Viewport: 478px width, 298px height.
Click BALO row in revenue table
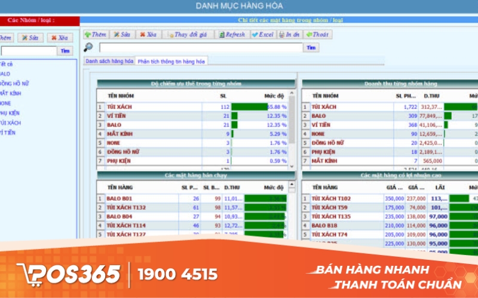tap(390, 116)
